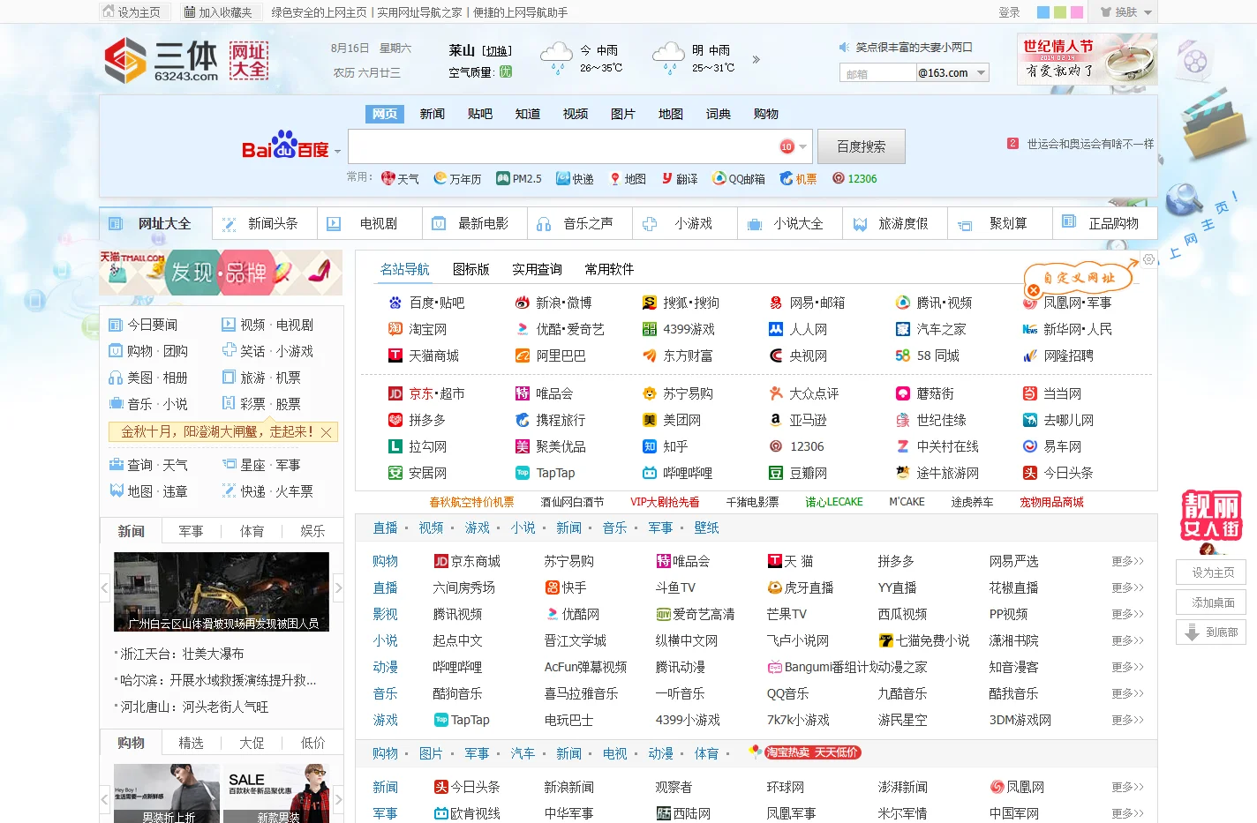The width and height of the screenshot is (1257, 823).
Task: Pick the pink skin color swatch
Action: 1076,12
